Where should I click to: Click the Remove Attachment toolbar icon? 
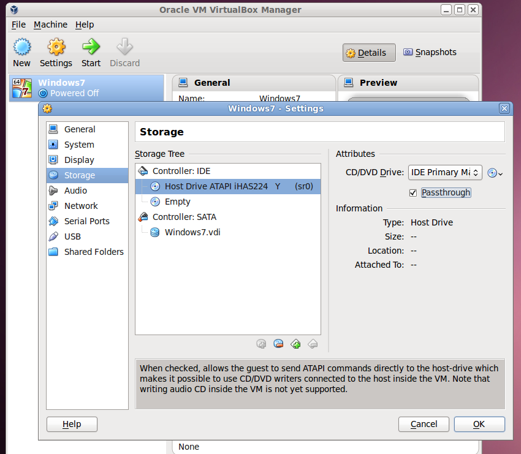coord(278,344)
